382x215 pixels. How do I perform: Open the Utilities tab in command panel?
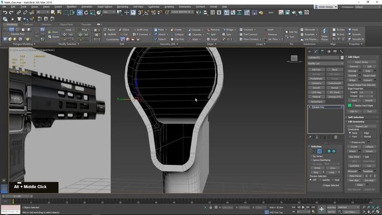[x=341, y=51]
